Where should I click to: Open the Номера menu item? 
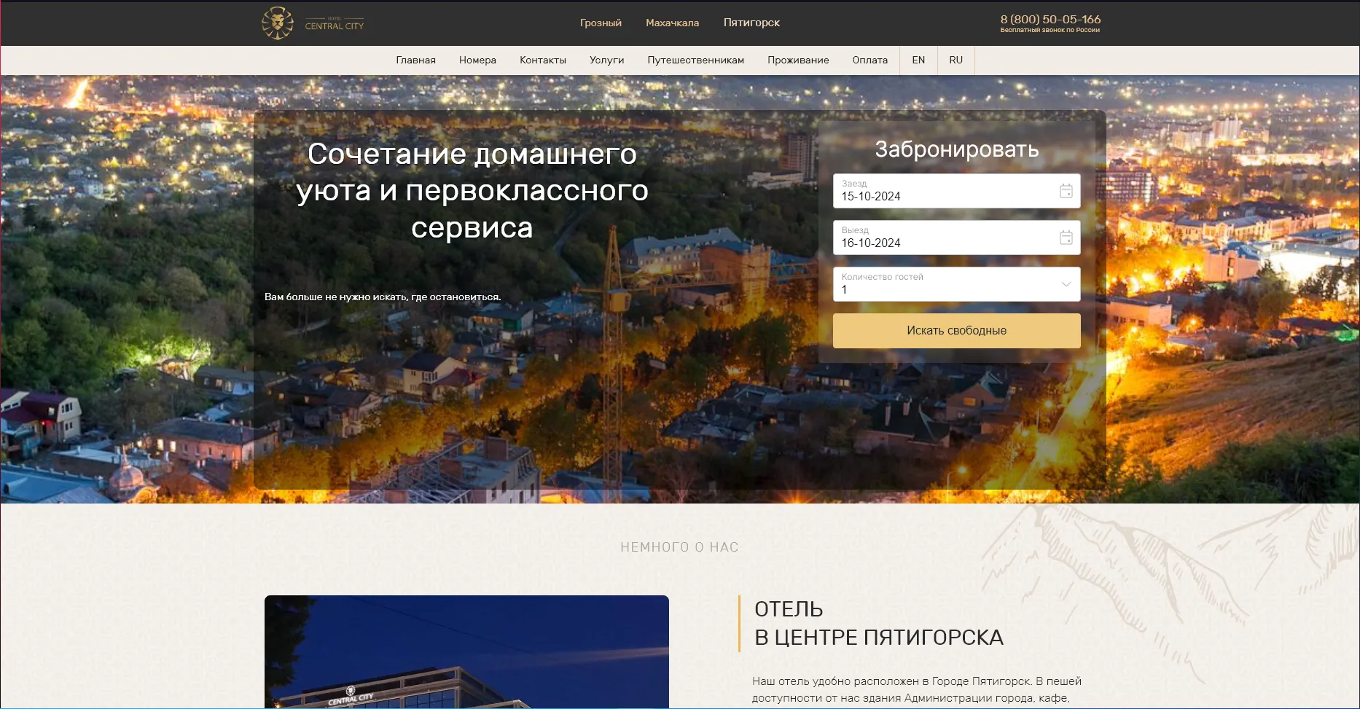point(477,60)
